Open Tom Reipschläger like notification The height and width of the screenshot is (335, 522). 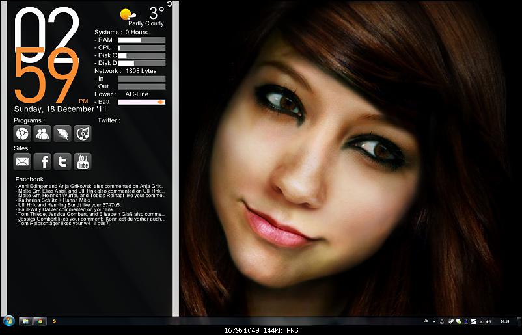(x=65, y=224)
